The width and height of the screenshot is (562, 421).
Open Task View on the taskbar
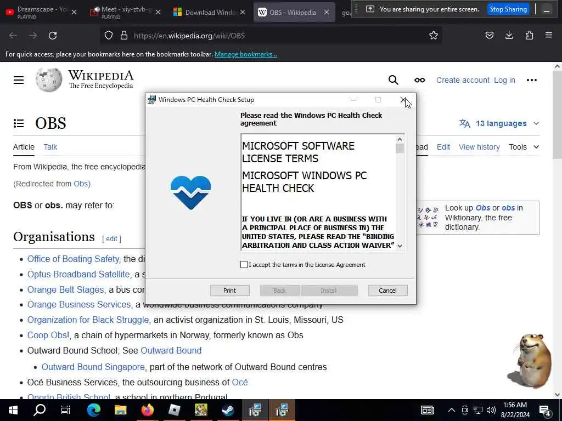coord(66,410)
